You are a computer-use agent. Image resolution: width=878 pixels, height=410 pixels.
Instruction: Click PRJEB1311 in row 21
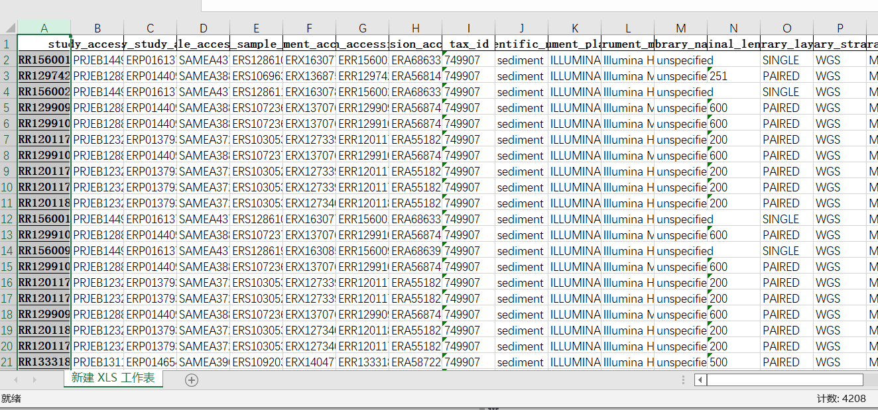pyautogui.click(x=97, y=362)
